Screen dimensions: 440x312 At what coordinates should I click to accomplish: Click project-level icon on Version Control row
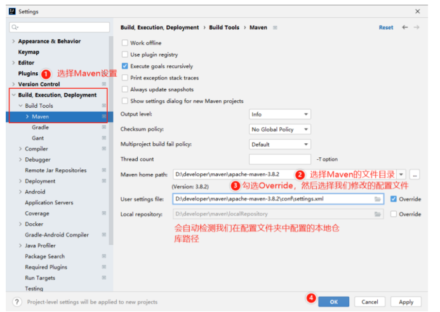pos(104,84)
